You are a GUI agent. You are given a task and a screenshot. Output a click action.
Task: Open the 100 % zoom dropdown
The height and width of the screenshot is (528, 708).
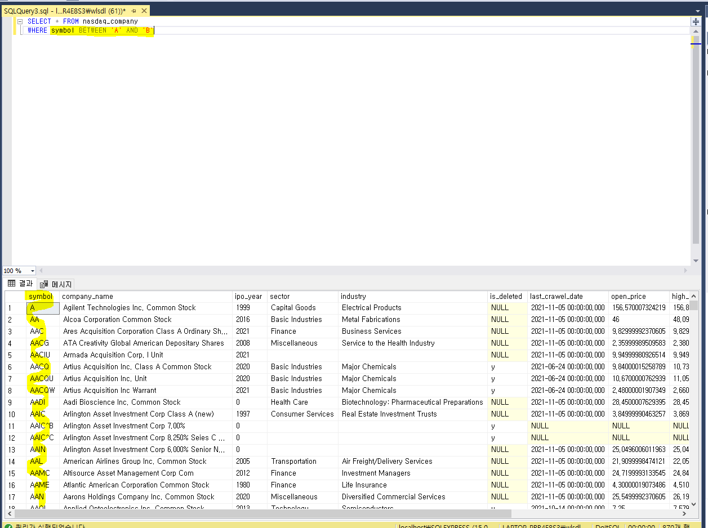pyautogui.click(x=32, y=271)
